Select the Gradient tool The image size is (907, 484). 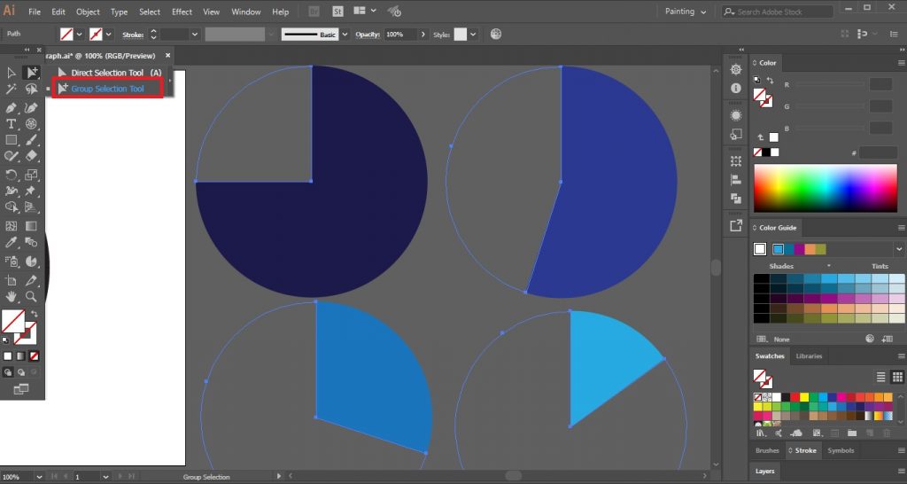pos(31,226)
